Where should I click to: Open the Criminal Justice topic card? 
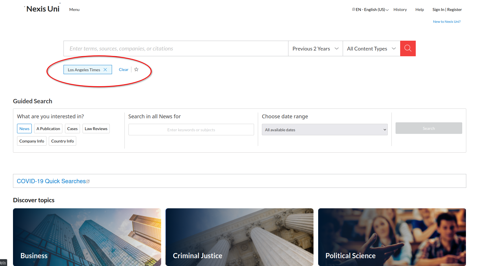click(239, 237)
